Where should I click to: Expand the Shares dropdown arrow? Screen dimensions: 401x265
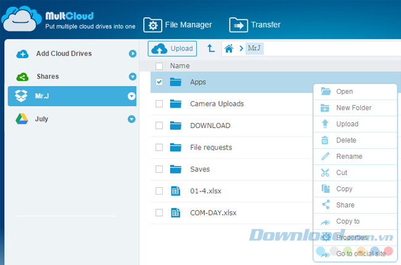(132, 77)
